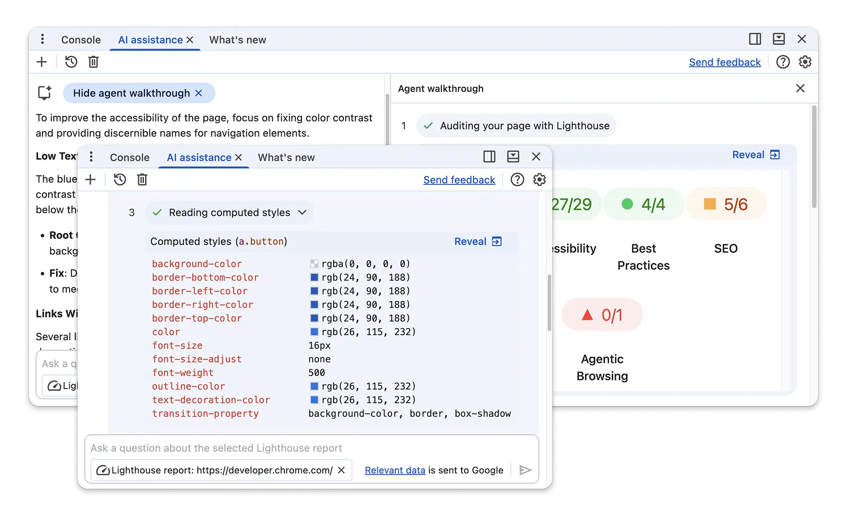
Task: Switch to Console tab in front panel
Action: [x=130, y=158]
